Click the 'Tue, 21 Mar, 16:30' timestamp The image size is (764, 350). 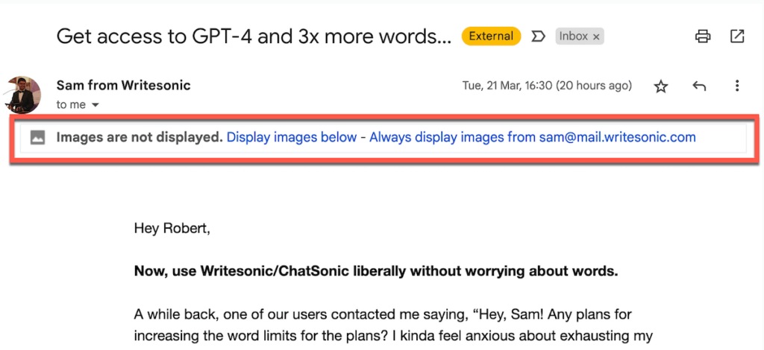[547, 86]
